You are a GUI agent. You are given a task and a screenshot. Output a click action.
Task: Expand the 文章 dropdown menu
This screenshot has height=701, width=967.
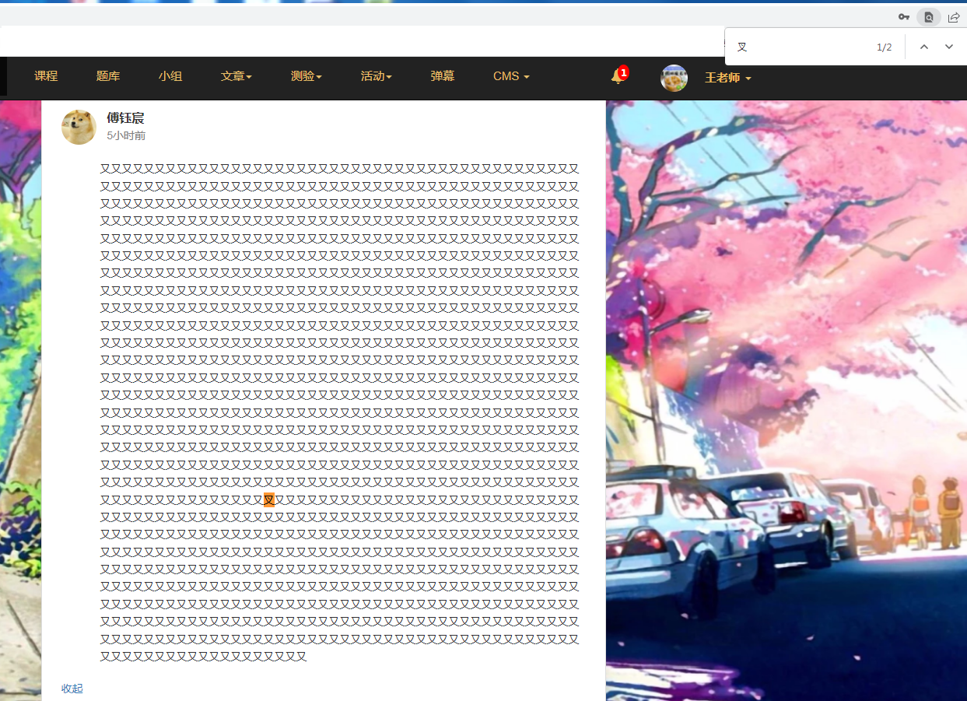(x=236, y=76)
